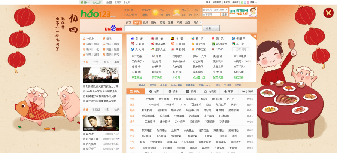Screen dimensions: 337x153
Task: Expand 更多 for the 新闻 row
Action: pos(250,110)
